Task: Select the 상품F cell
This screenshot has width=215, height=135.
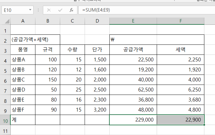Action: 23,110
